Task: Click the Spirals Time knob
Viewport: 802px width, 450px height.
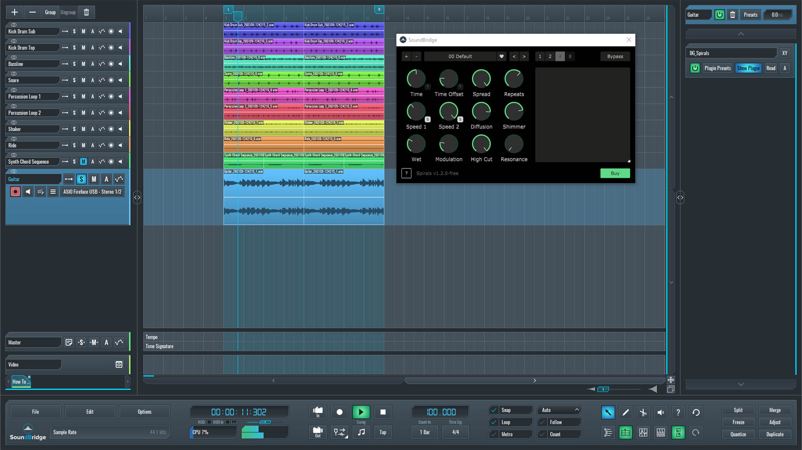Action: (416, 79)
